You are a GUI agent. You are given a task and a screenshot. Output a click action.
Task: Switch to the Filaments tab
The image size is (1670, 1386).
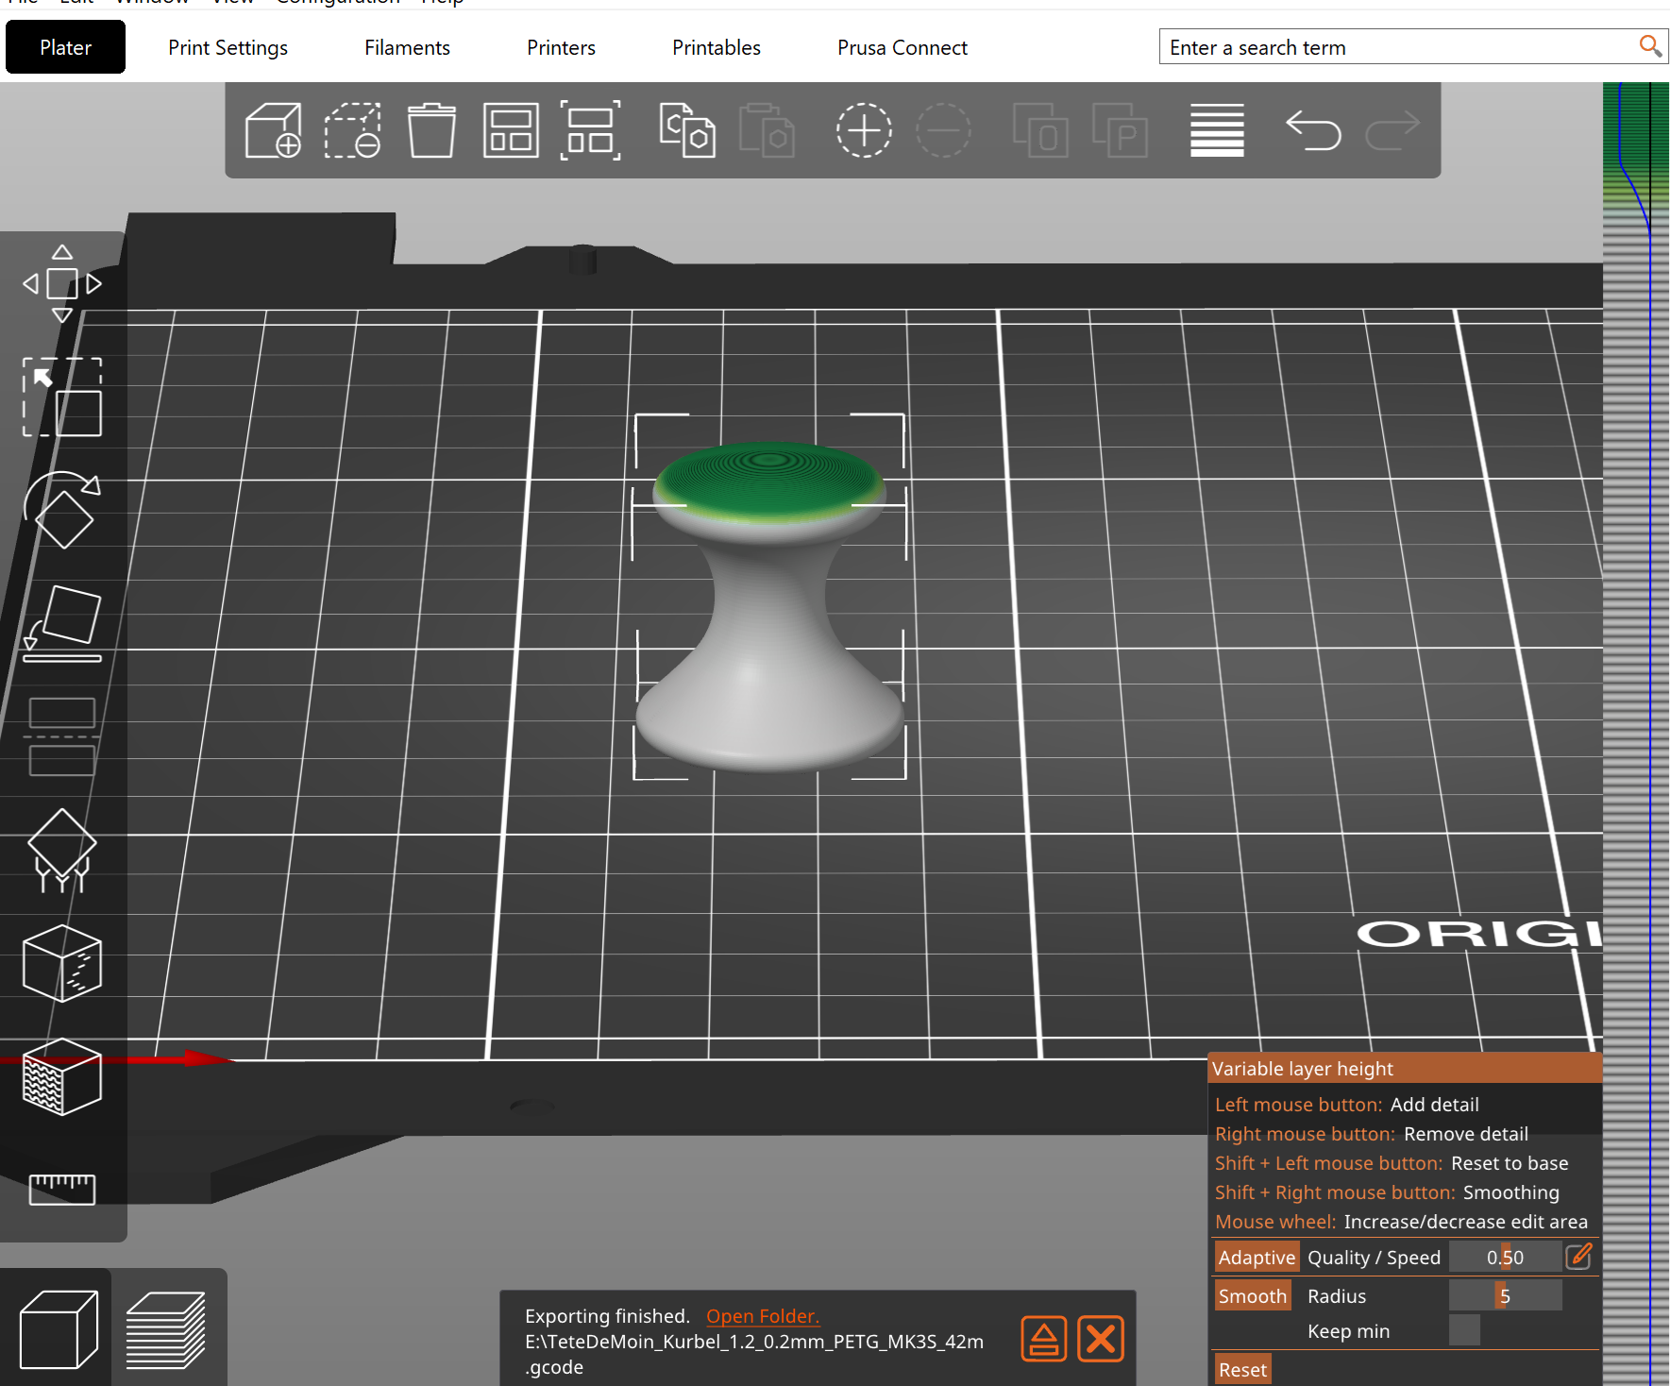407,47
